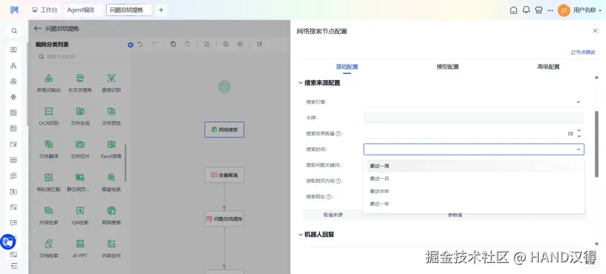Focus the 搜索节点名称 search field

(x=81, y=57)
